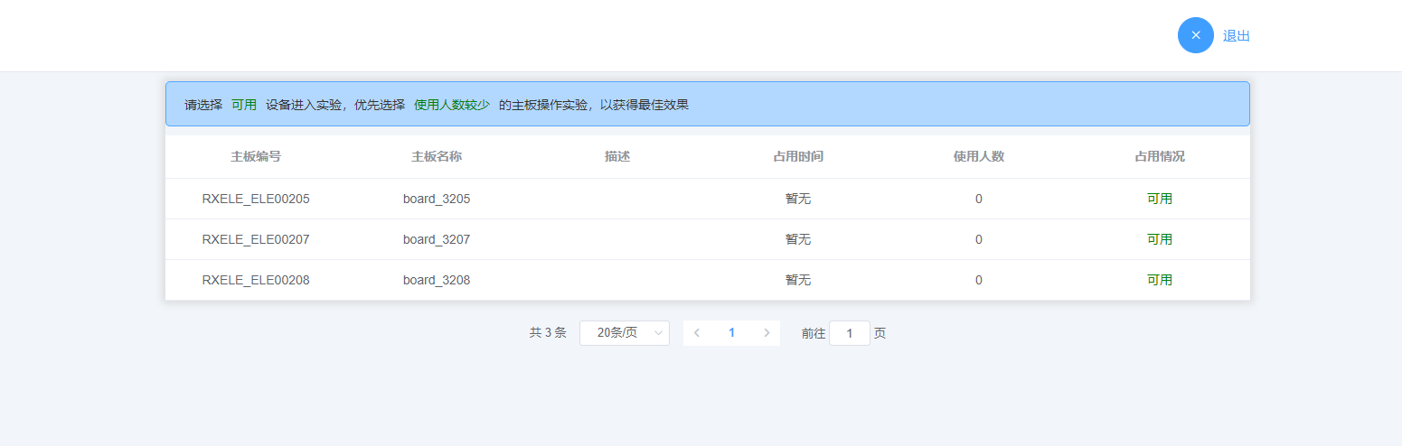Image resolution: width=1402 pixels, height=446 pixels.
Task: Click the 前往 page number input field
Action: coord(849,333)
